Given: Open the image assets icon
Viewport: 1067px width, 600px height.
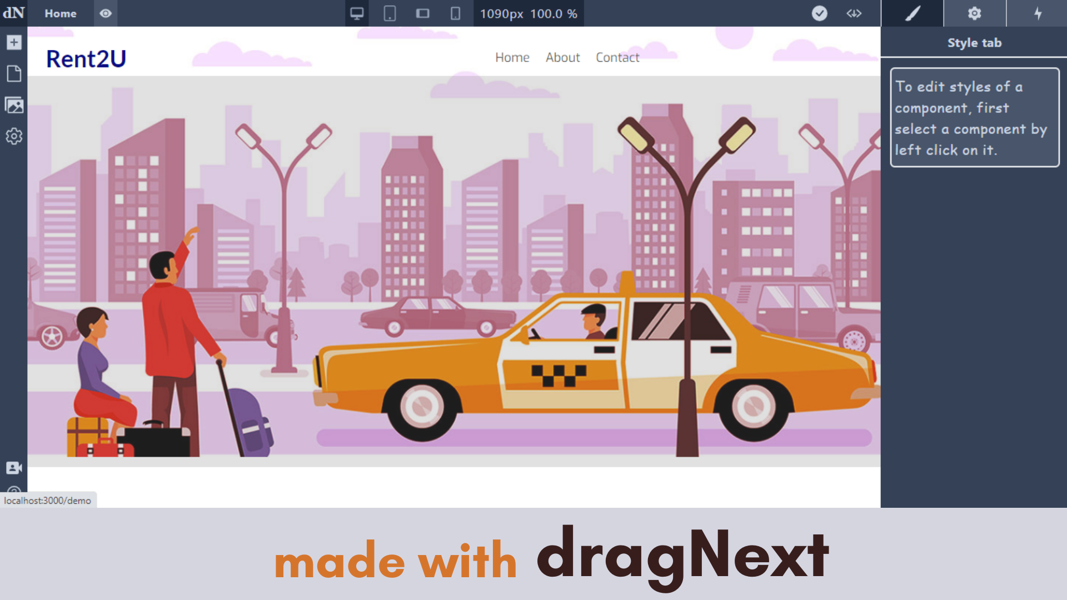Looking at the screenshot, I should click(x=14, y=105).
